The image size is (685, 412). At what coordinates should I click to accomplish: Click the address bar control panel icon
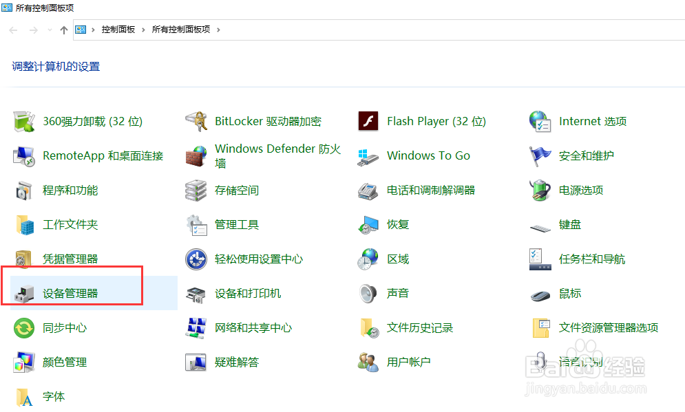(81, 30)
